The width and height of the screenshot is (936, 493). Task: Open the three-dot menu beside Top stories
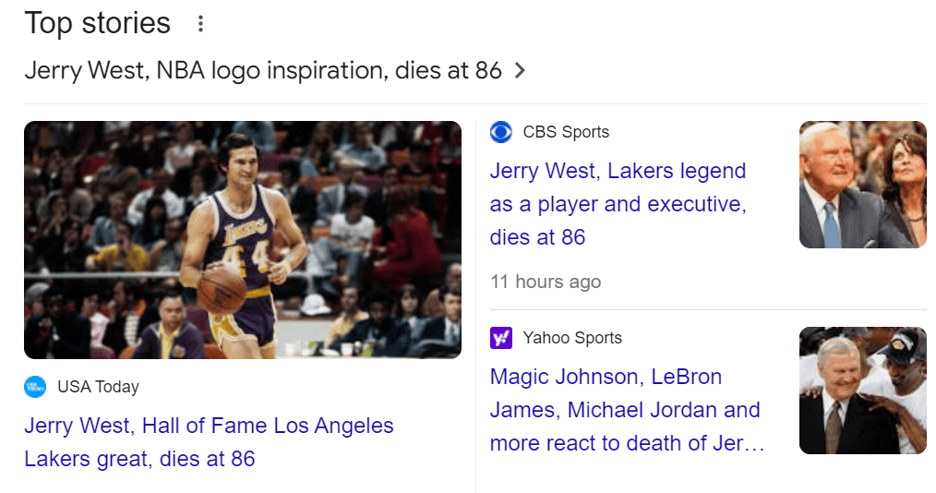pyautogui.click(x=200, y=24)
